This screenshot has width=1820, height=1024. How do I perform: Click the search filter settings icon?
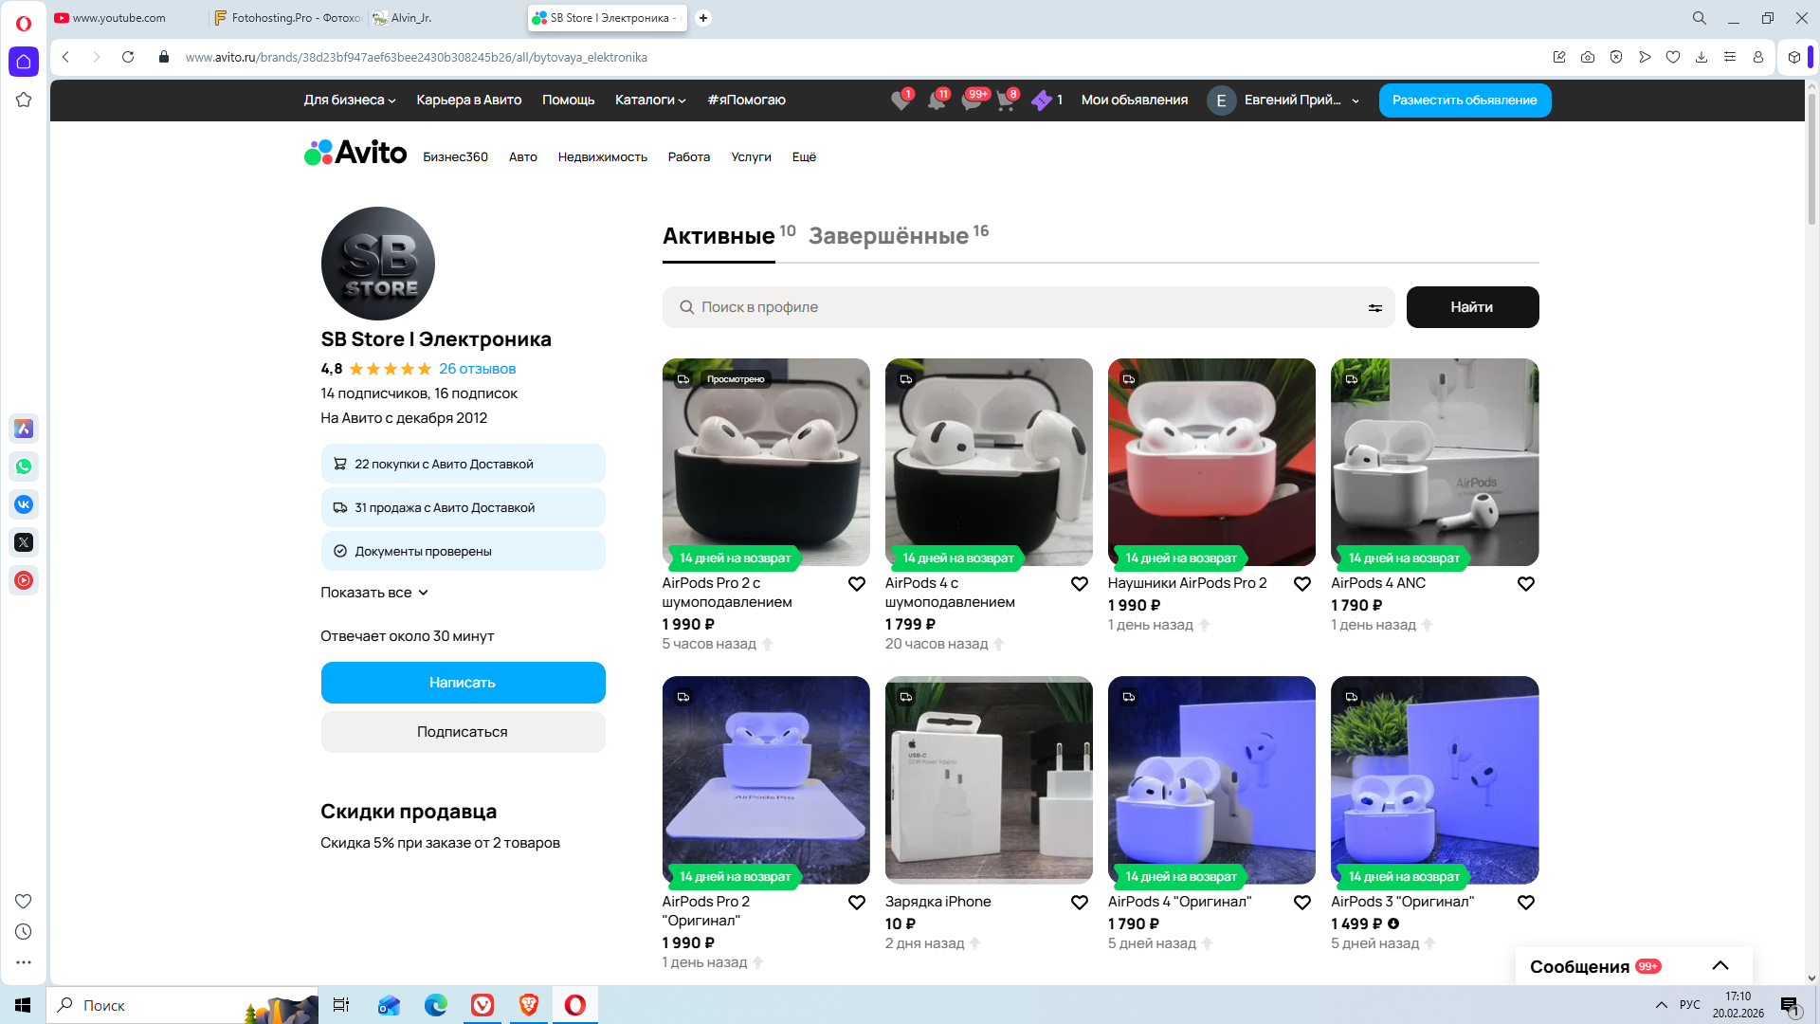click(1374, 307)
